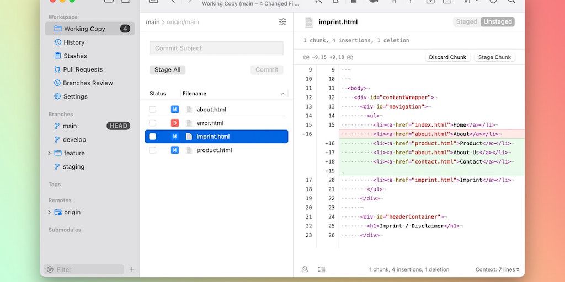
Task: Switch to the Staged diff view
Action: [466, 22]
